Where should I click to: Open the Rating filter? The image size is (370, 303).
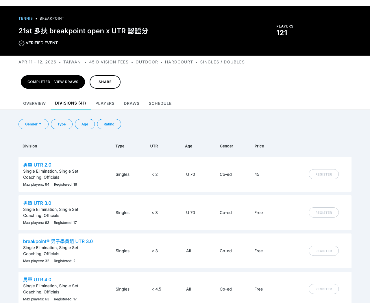109,124
